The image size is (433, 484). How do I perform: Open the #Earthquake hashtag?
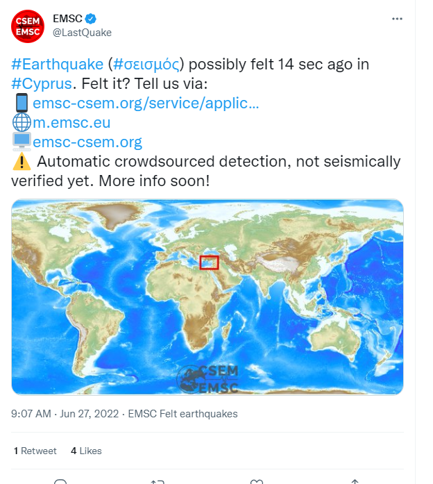click(58, 64)
